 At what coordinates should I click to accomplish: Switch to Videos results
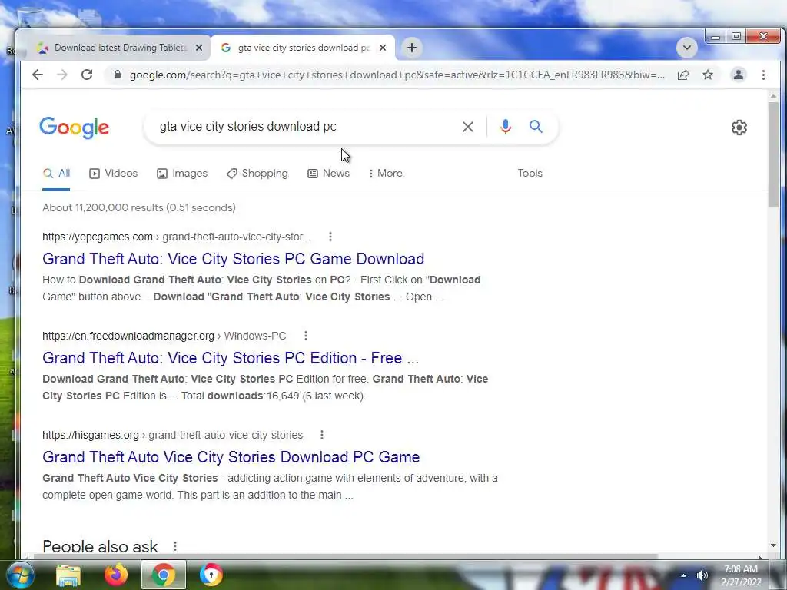pos(114,173)
